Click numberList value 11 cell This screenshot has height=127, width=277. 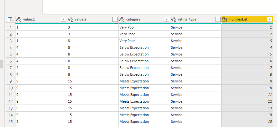tap(247, 95)
